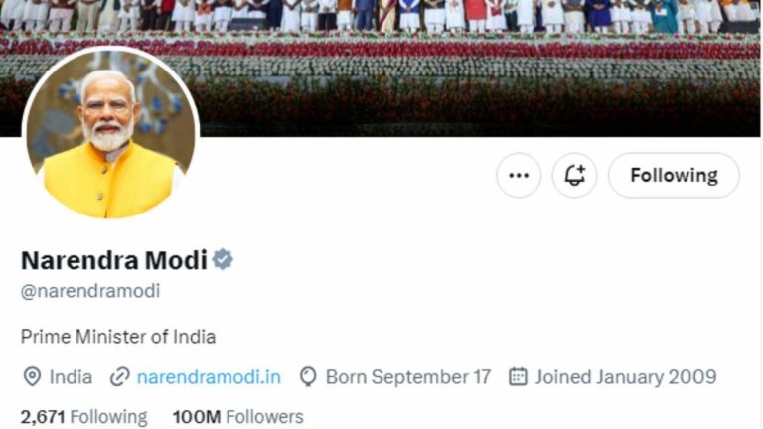Click the birthday balloon icon

click(x=308, y=377)
